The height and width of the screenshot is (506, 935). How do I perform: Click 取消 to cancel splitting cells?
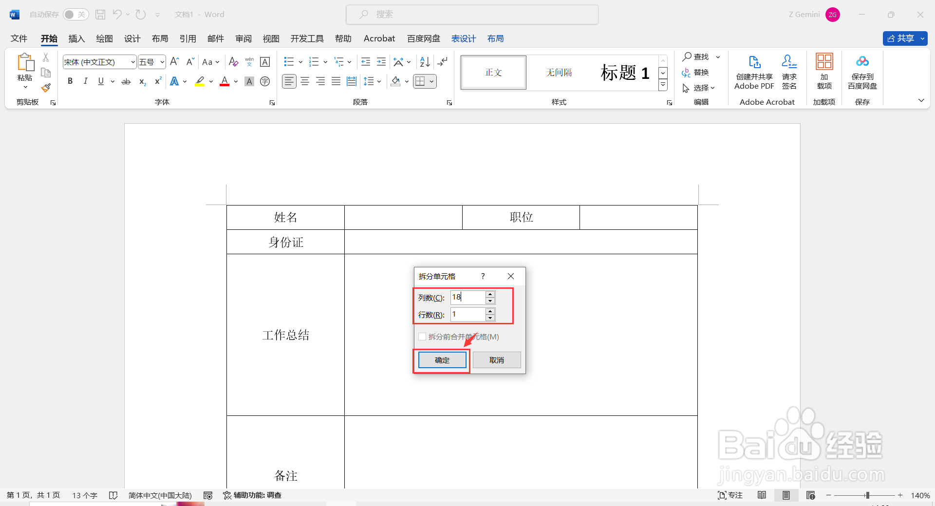coord(496,360)
